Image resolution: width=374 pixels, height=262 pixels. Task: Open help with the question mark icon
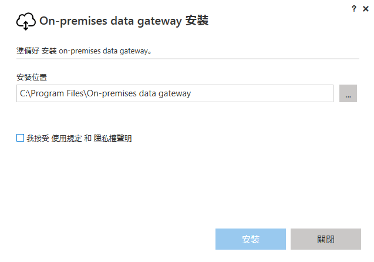(353, 8)
